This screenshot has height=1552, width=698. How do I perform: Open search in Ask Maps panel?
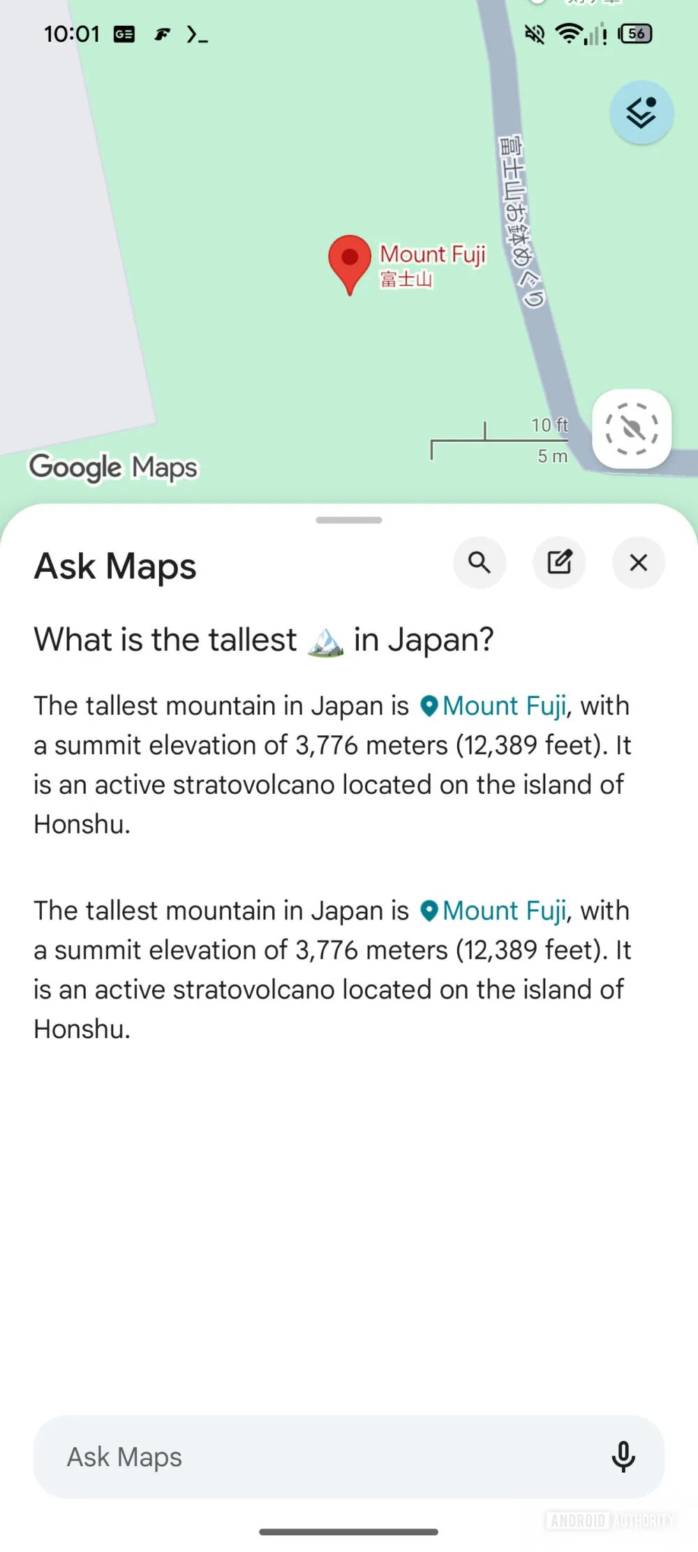480,562
